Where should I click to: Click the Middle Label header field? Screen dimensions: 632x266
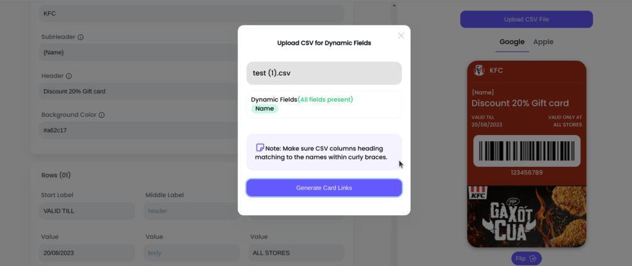(x=192, y=211)
